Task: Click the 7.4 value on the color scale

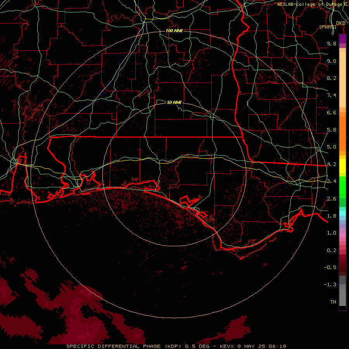Action: click(332, 95)
